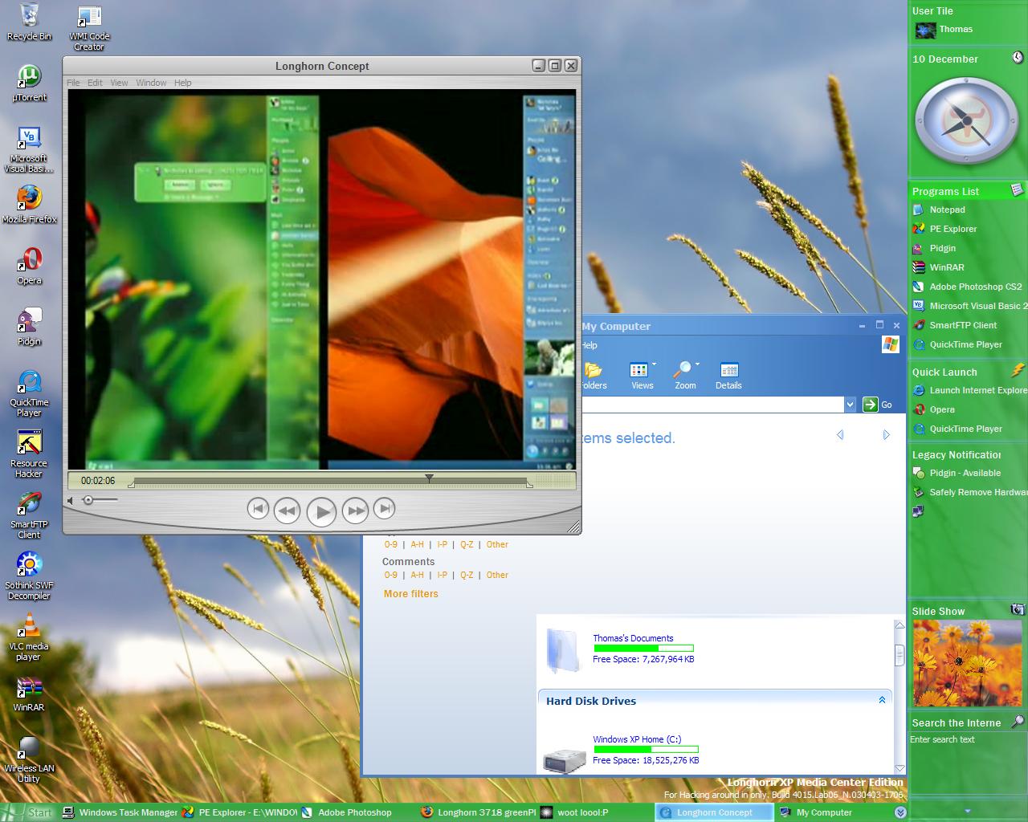Open WMI Code Creator desktop icon
This screenshot has height=822, width=1028.
(89, 27)
